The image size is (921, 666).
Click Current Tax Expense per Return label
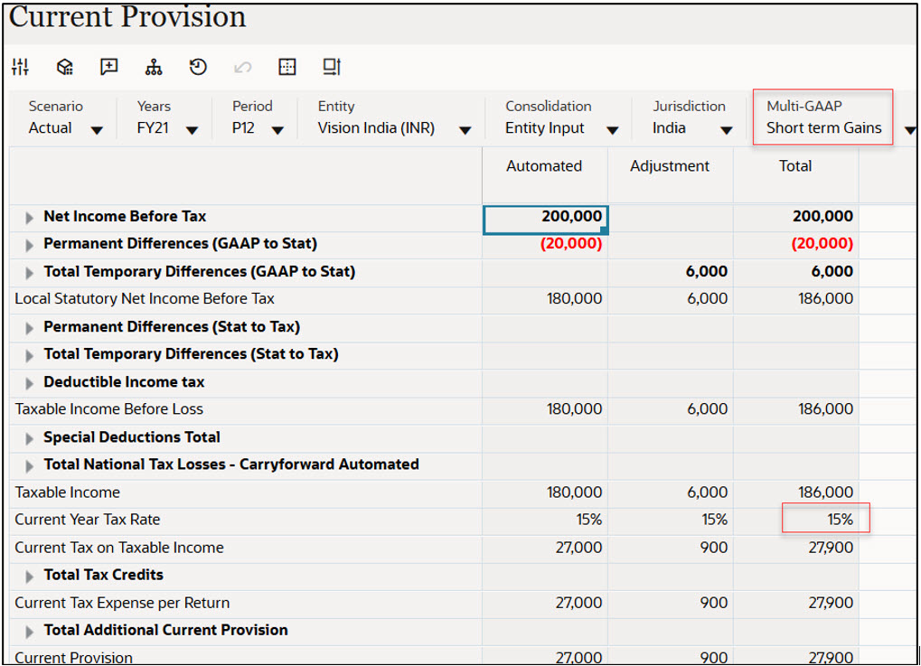(x=122, y=603)
